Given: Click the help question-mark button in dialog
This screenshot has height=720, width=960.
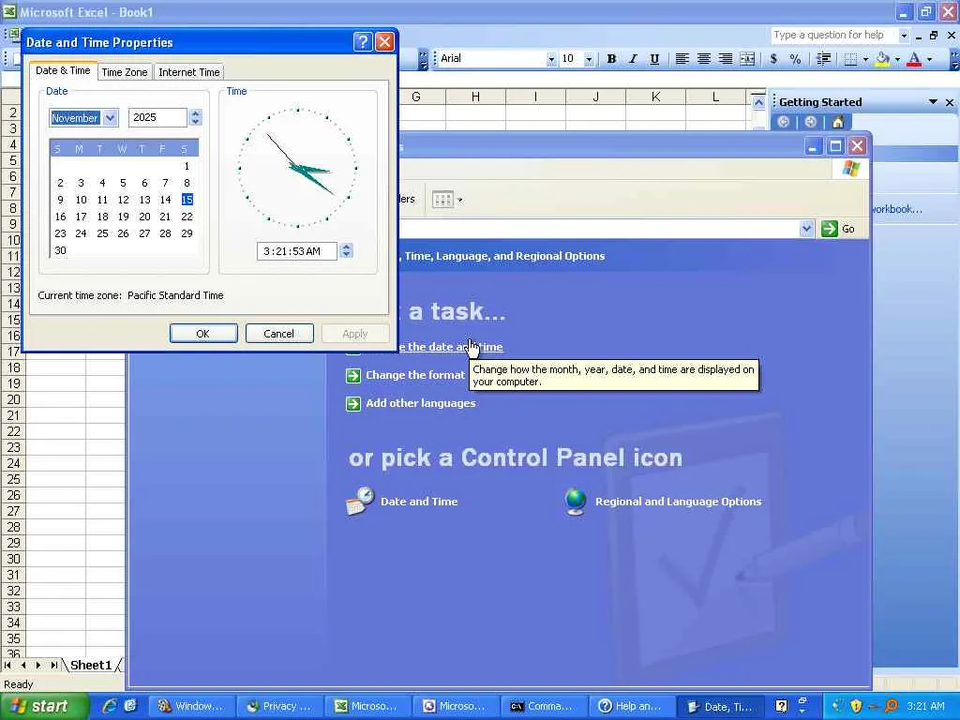Looking at the screenshot, I should tap(363, 41).
